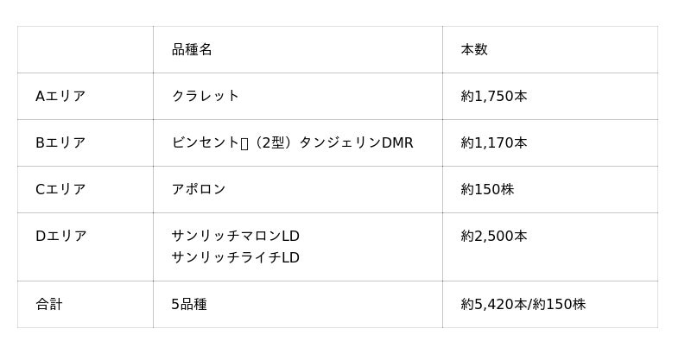Click the empty top-left header cell

coord(85,50)
